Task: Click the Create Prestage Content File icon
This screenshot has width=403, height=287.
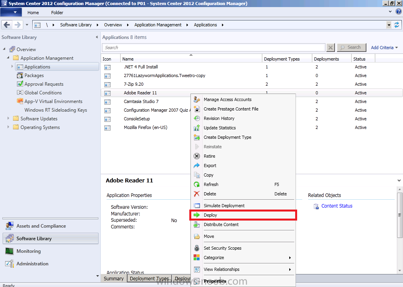Action: 197,109
